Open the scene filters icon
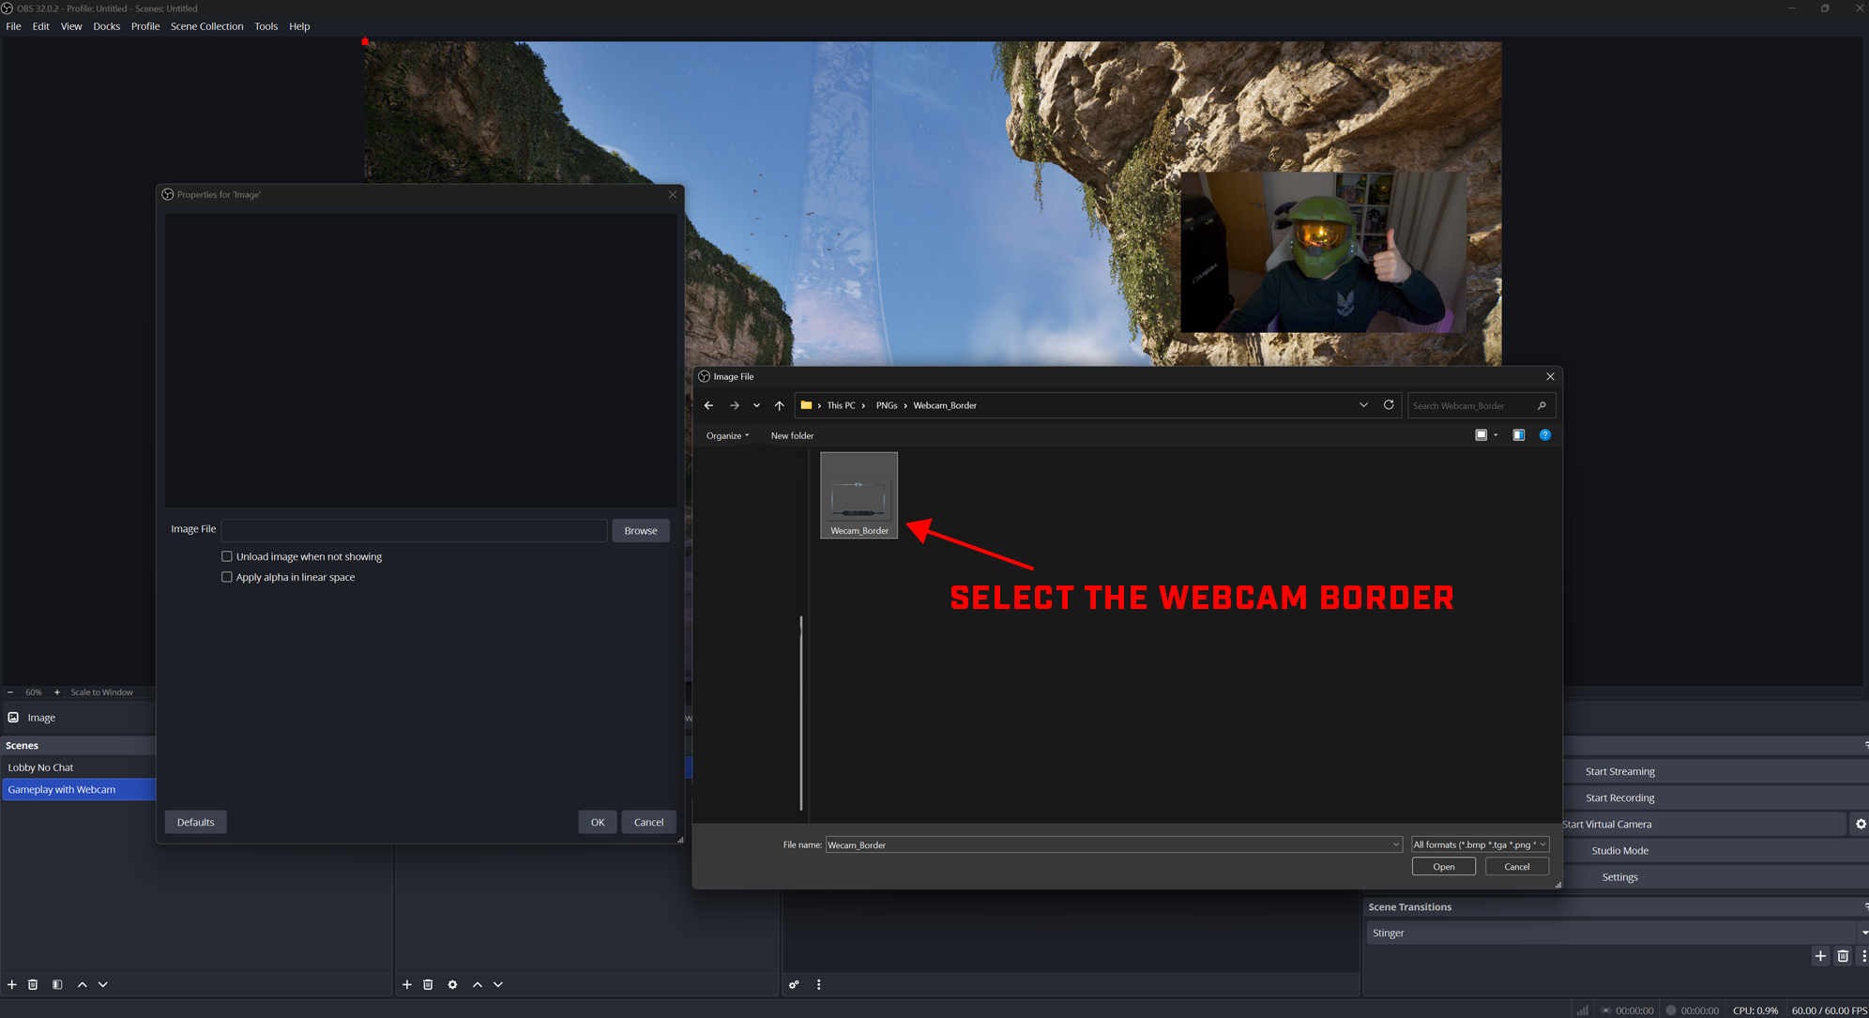 pos(57,984)
